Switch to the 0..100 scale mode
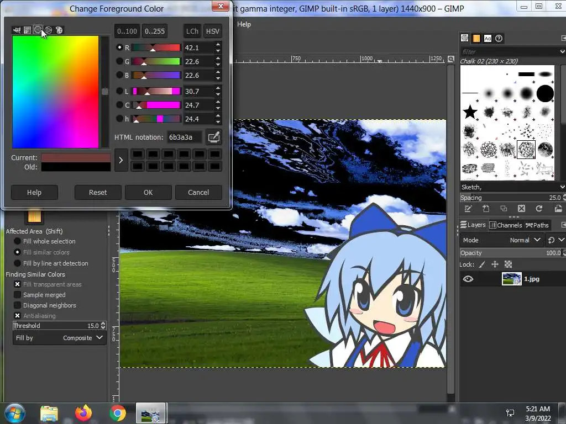This screenshot has width=566, height=424. (127, 31)
